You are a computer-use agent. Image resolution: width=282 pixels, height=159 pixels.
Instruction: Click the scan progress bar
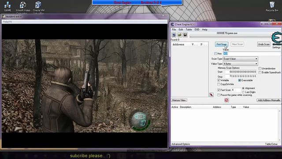tap(230, 37)
